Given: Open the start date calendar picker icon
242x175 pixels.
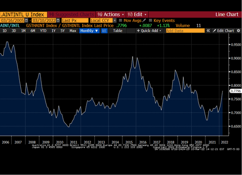Looking at the screenshot, I should (x=27, y=20).
